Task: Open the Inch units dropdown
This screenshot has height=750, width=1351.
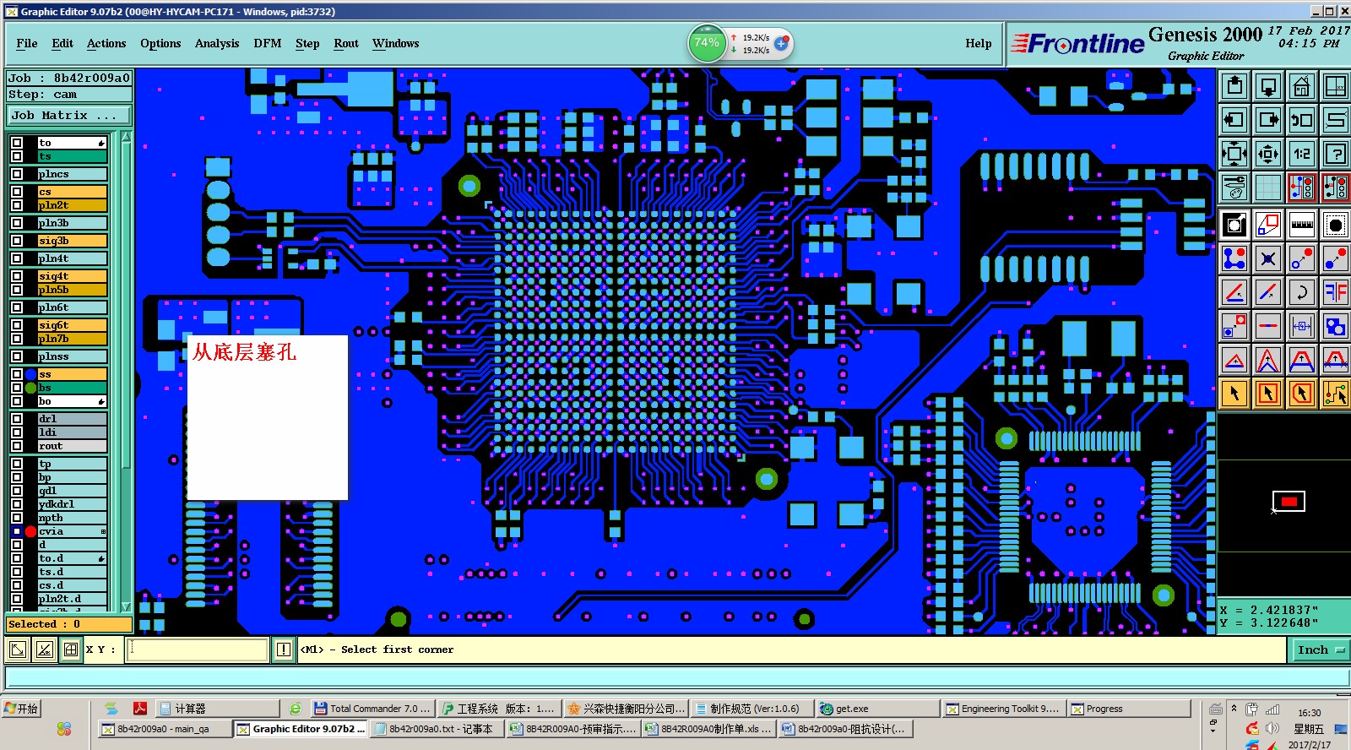Action: tap(1319, 649)
